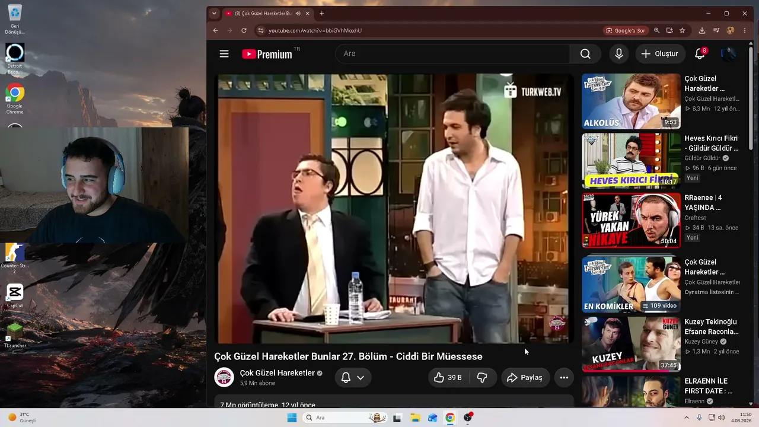Open the ALKOLÜS video thumbnail
Screen dimensions: 759x427
(631, 101)
